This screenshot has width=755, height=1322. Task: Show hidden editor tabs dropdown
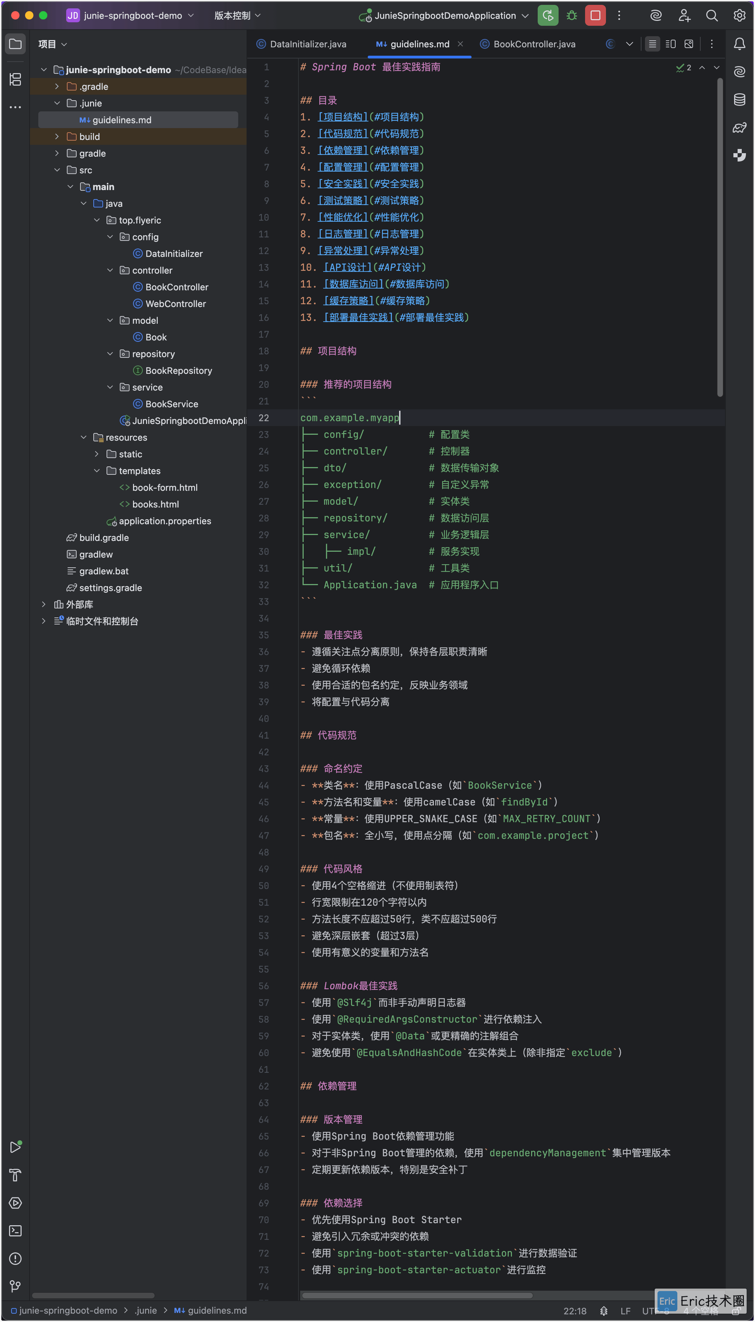pyautogui.click(x=629, y=44)
